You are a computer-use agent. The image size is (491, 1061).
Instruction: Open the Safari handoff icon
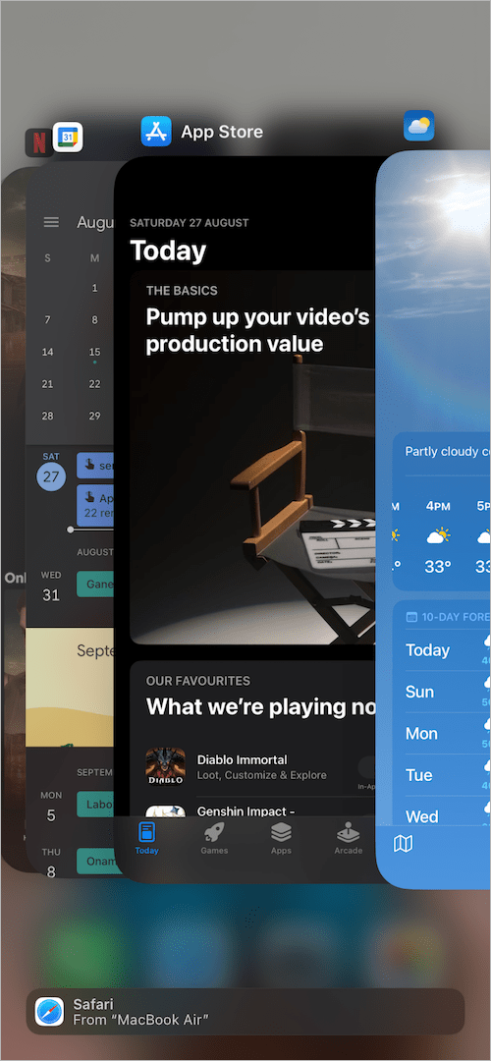point(49,1012)
